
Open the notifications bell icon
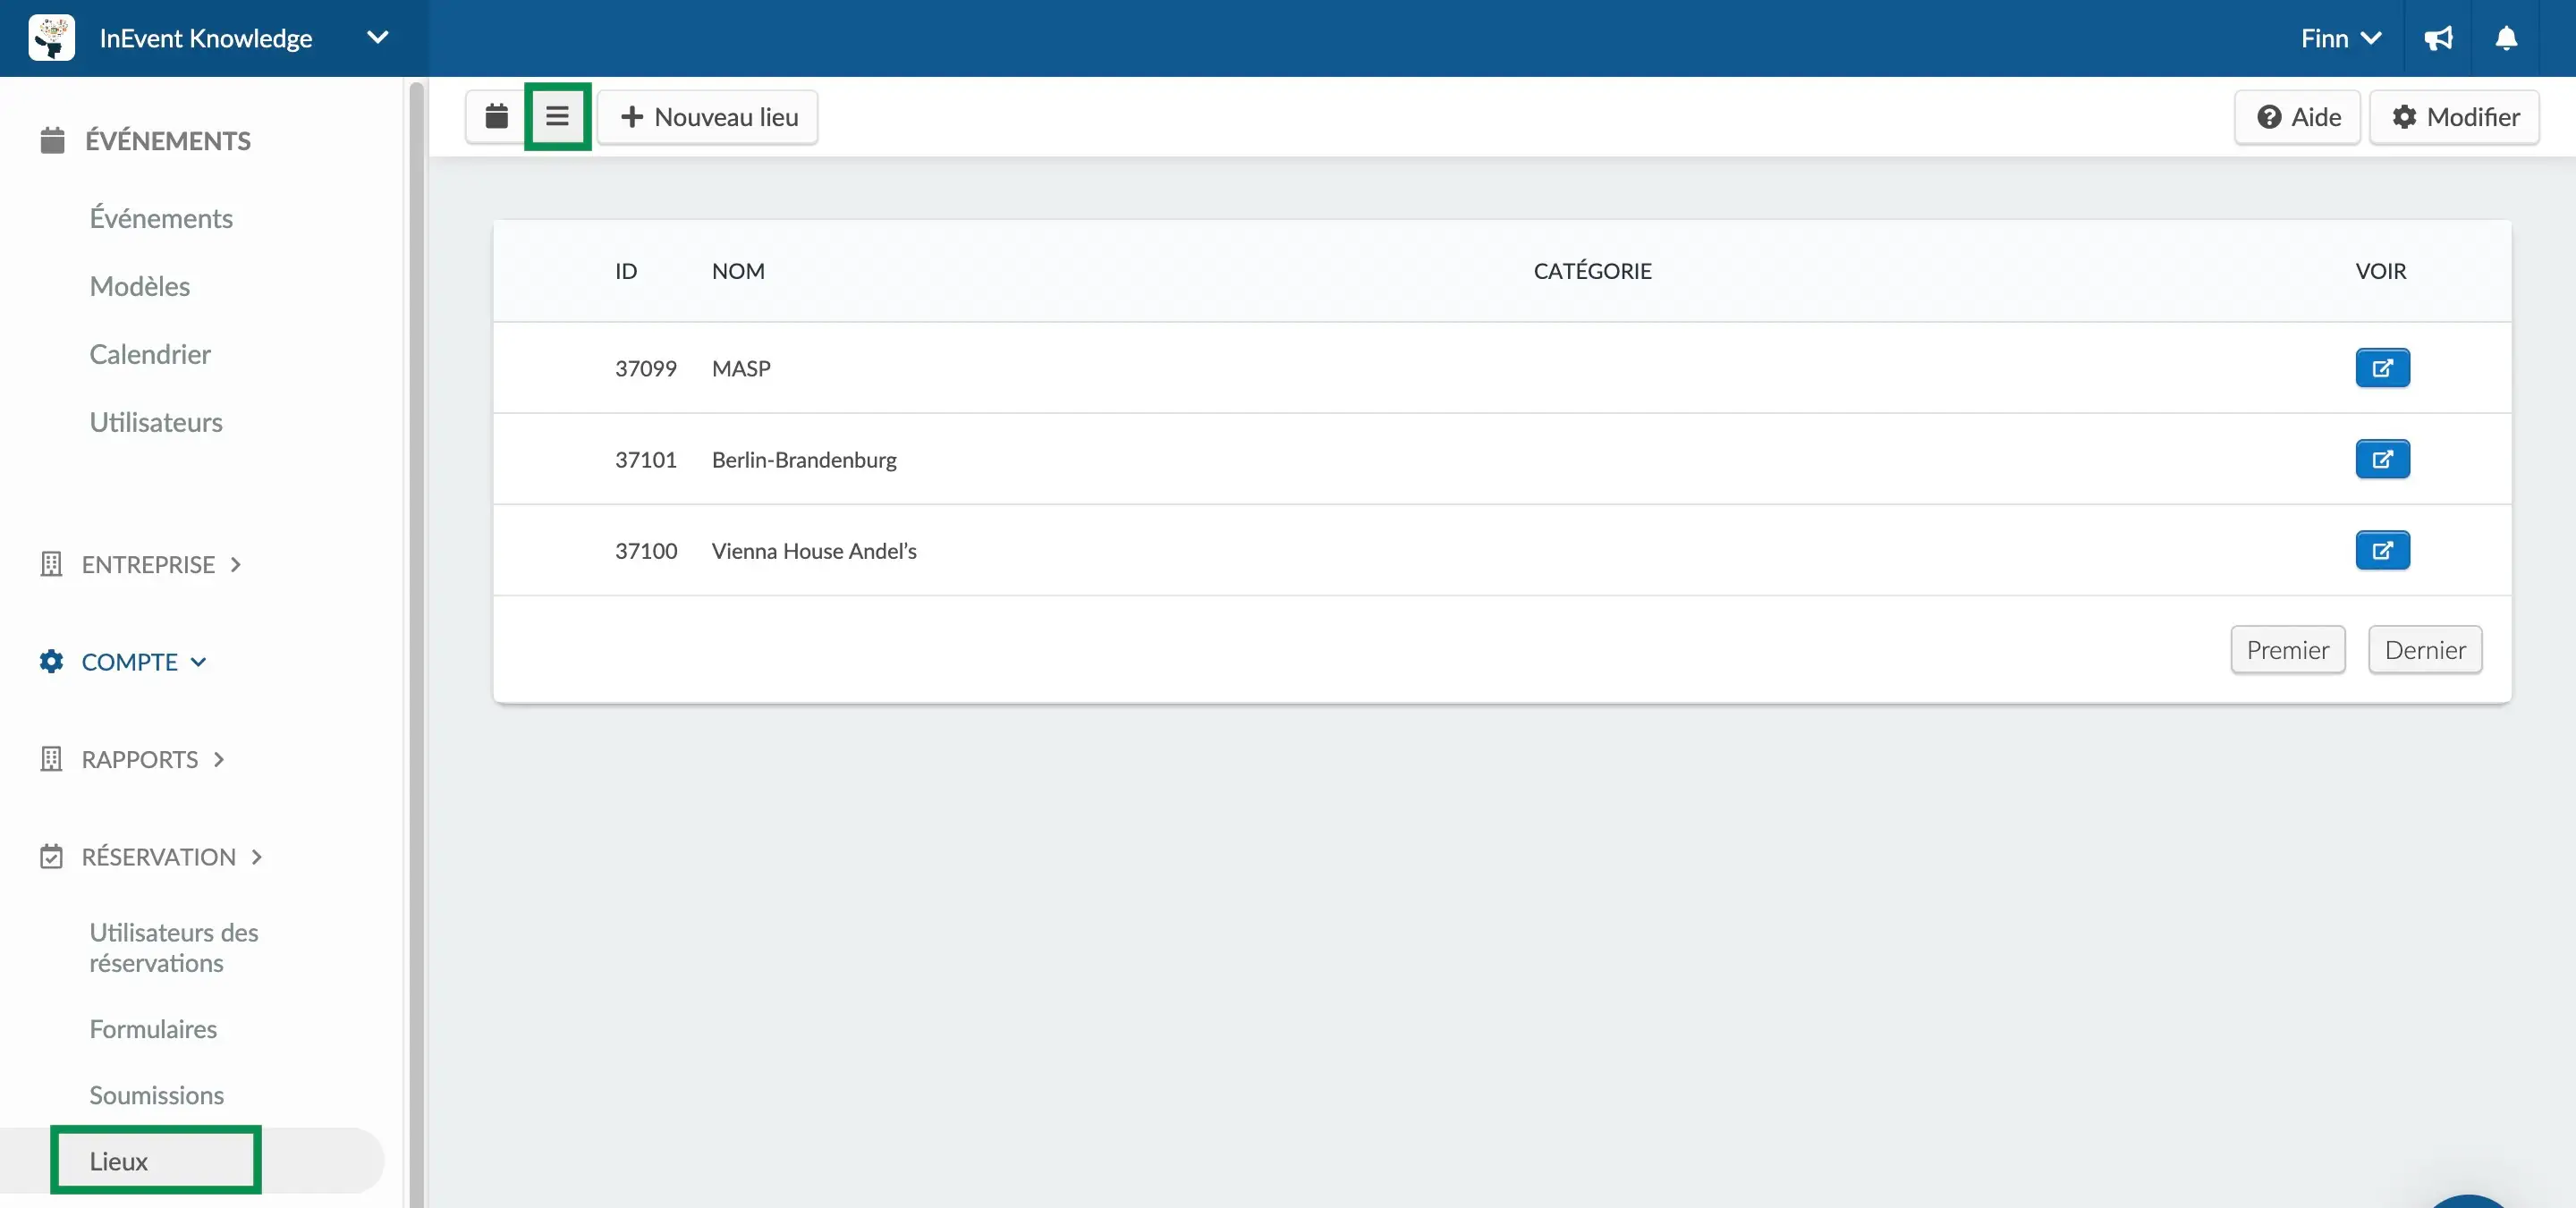click(x=2505, y=38)
